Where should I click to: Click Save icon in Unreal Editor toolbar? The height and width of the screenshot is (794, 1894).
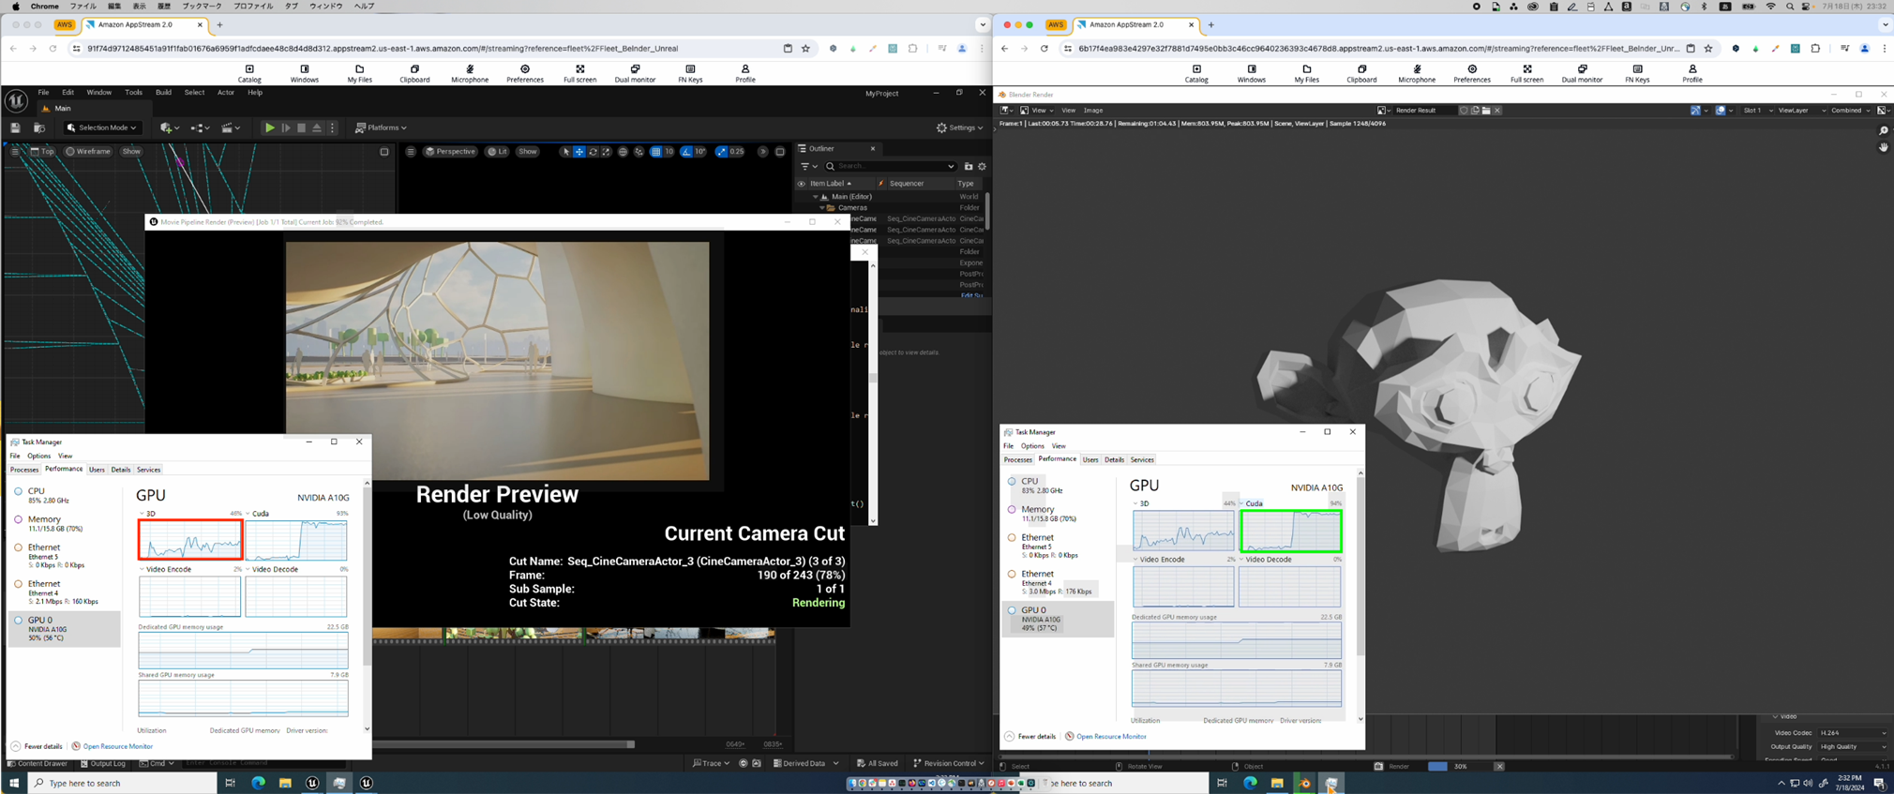tap(15, 127)
